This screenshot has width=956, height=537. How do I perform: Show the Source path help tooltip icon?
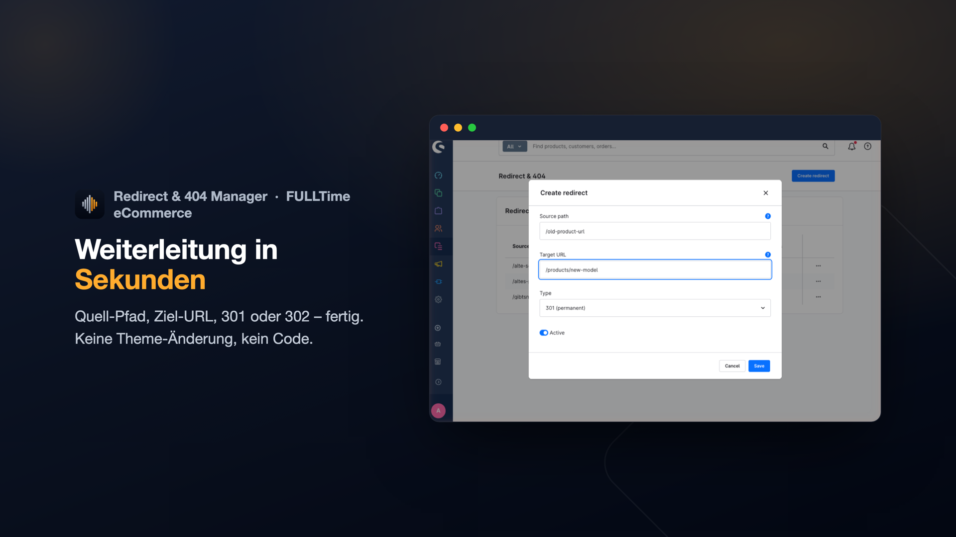pos(768,216)
